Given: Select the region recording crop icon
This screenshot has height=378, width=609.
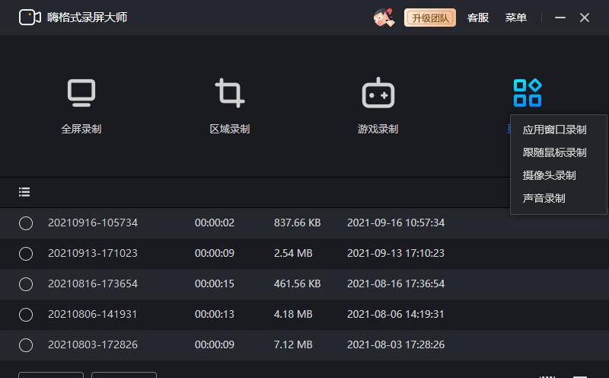Looking at the screenshot, I should (229, 93).
